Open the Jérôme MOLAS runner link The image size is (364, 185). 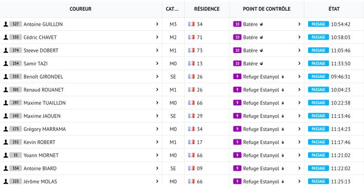40,181
